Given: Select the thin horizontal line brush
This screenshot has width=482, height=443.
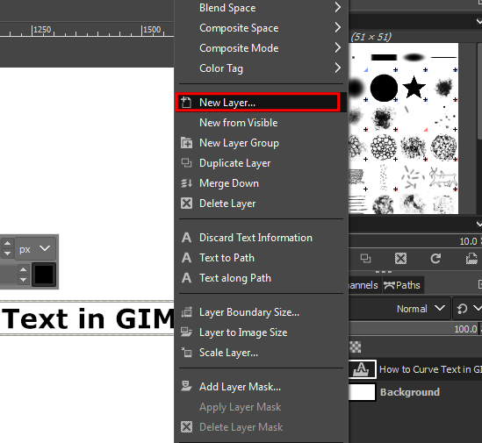Looking at the screenshot, I should click(x=443, y=57).
